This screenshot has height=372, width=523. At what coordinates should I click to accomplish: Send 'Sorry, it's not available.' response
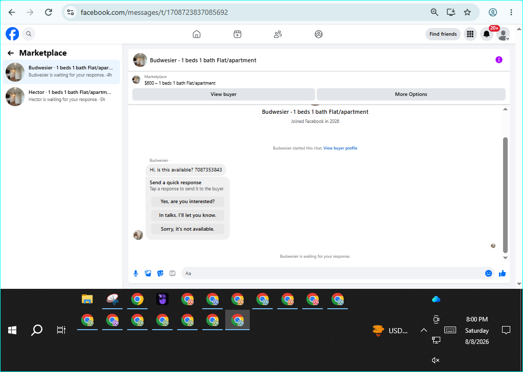coord(187,229)
